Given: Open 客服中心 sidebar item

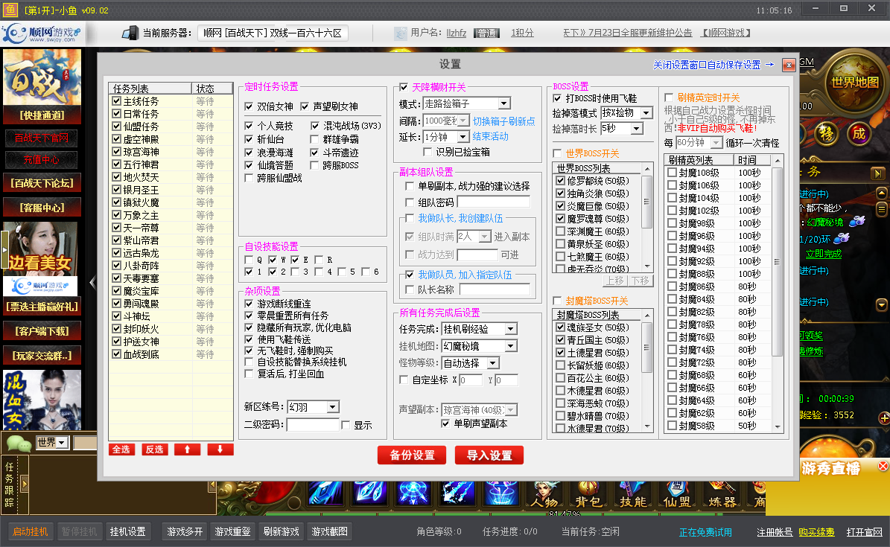Looking at the screenshot, I should (x=42, y=208).
